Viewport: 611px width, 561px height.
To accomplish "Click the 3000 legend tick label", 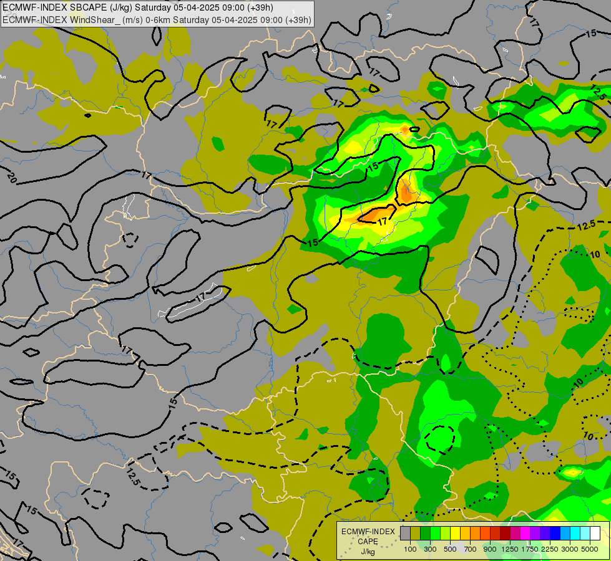I will point(570,549).
